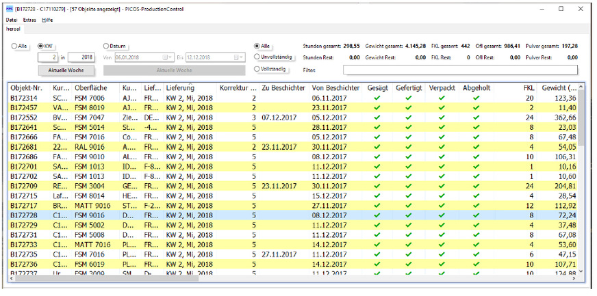
Task: Sort by the Abgeholt column header
Action: [x=477, y=88]
